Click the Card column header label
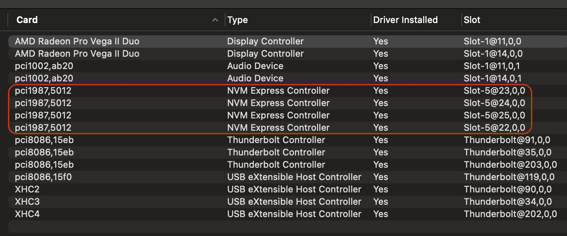The width and height of the screenshot is (567, 236). click(27, 20)
